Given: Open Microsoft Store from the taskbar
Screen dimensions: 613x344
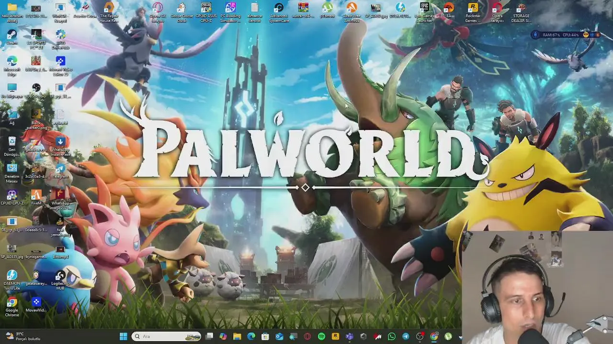Looking at the screenshot, I should [x=265, y=336].
